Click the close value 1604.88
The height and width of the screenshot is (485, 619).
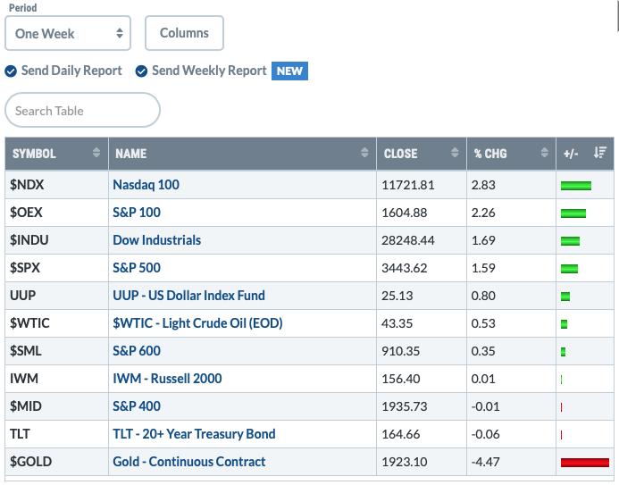click(x=405, y=213)
